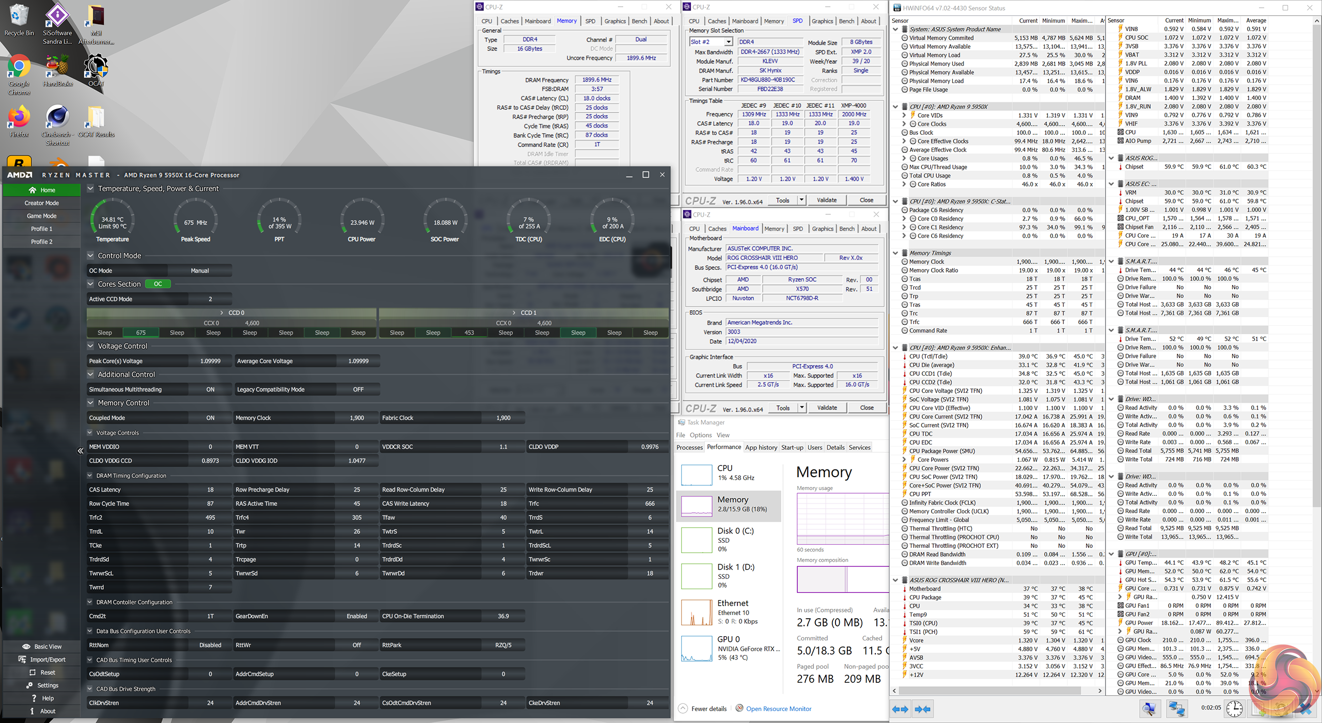The width and height of the screenshot is (1322, 723).
Task: Open Resource Monitor link
Action: click(x=778, y=709)
